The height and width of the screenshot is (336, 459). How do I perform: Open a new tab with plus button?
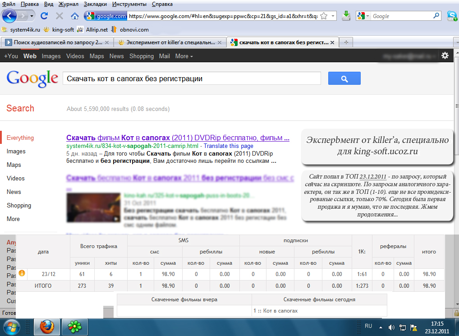[x=346, y=42]
